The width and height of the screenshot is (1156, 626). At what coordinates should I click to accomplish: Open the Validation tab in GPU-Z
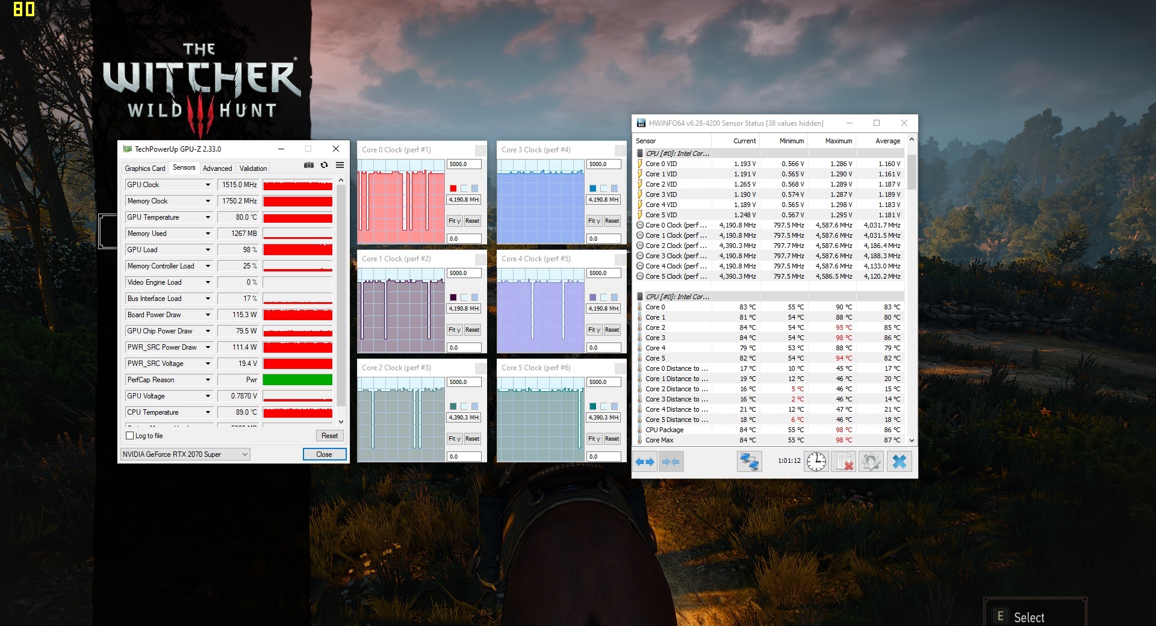tap(253, 169)
